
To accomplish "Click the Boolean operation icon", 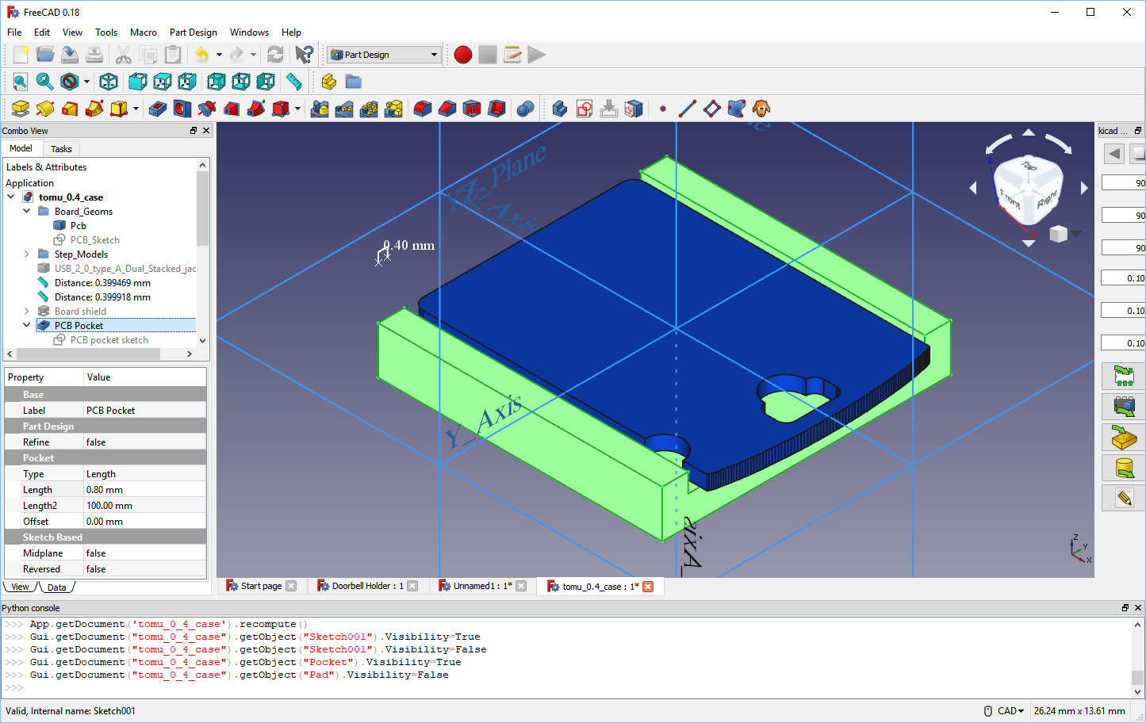I will coord(525,109).
